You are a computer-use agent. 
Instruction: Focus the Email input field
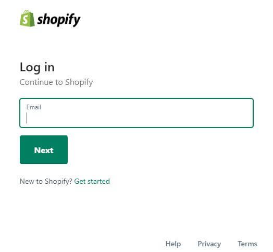click(136, 113)
